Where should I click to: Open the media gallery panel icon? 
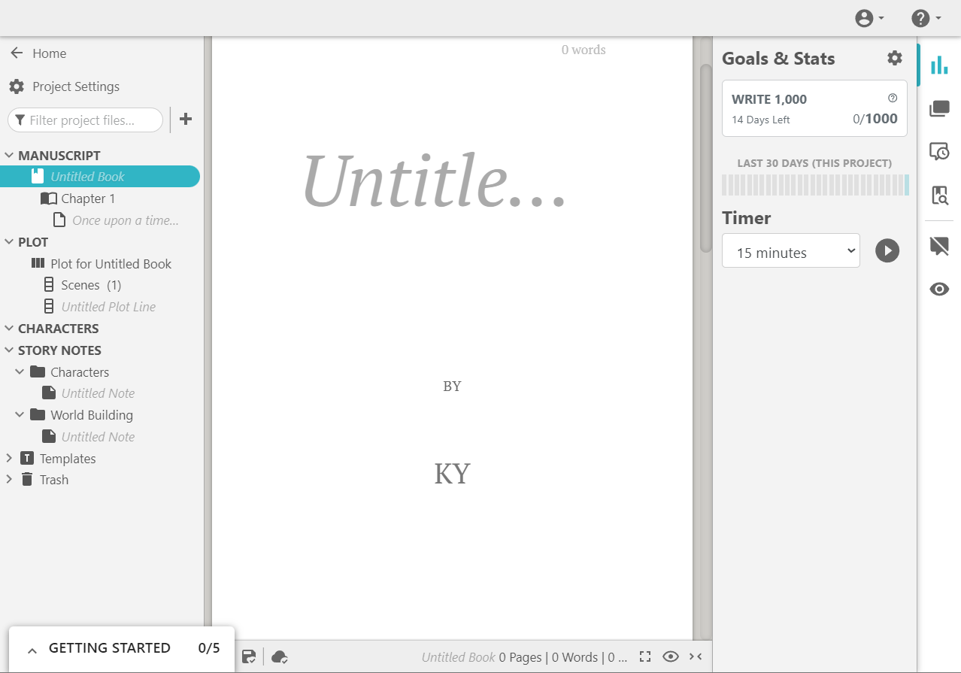coord(939,109)
